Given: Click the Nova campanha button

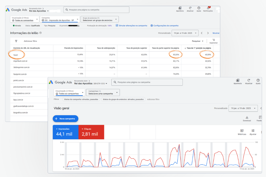Looking at the screenshot, I should coord(65,119).
